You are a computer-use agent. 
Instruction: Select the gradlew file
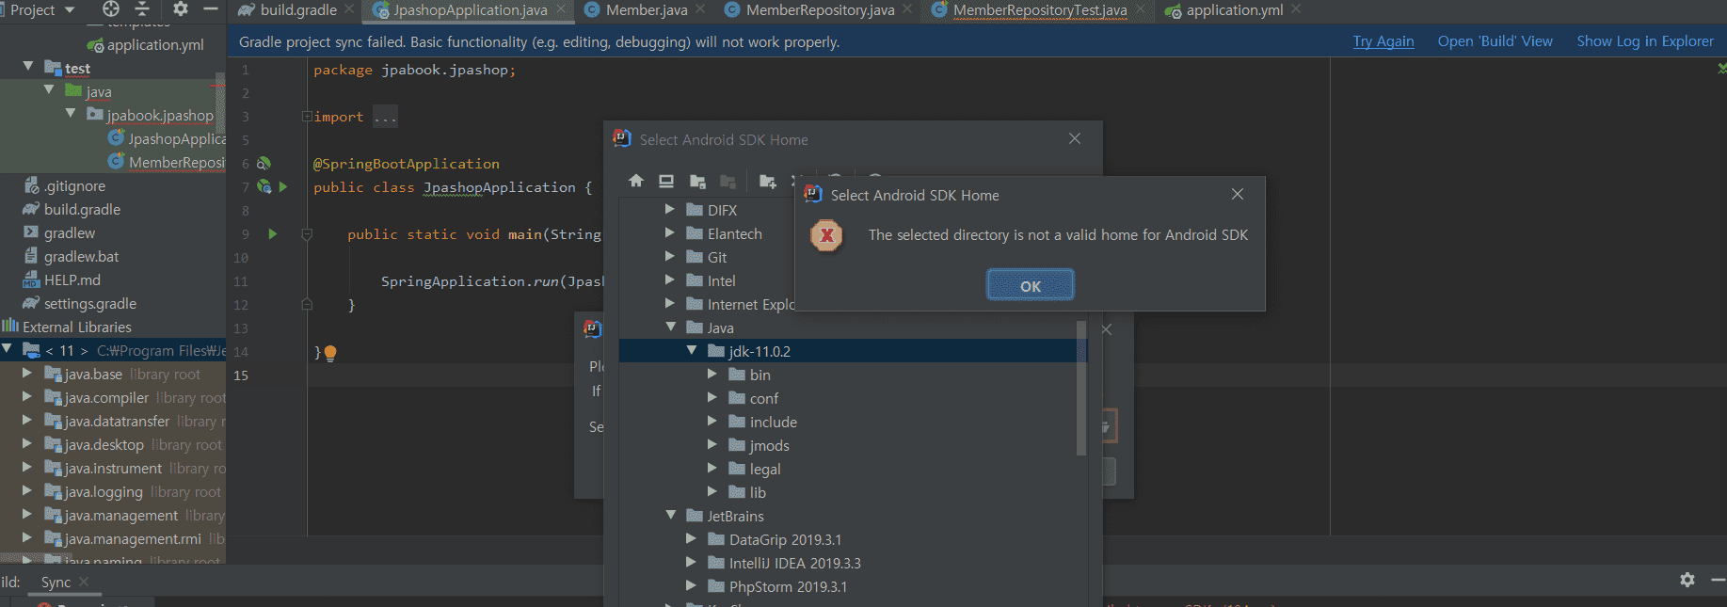[59, 232]
